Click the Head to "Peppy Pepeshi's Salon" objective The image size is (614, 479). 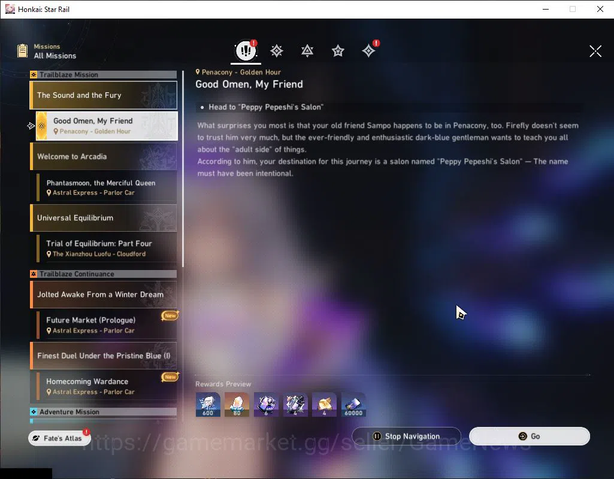(266, 107)
